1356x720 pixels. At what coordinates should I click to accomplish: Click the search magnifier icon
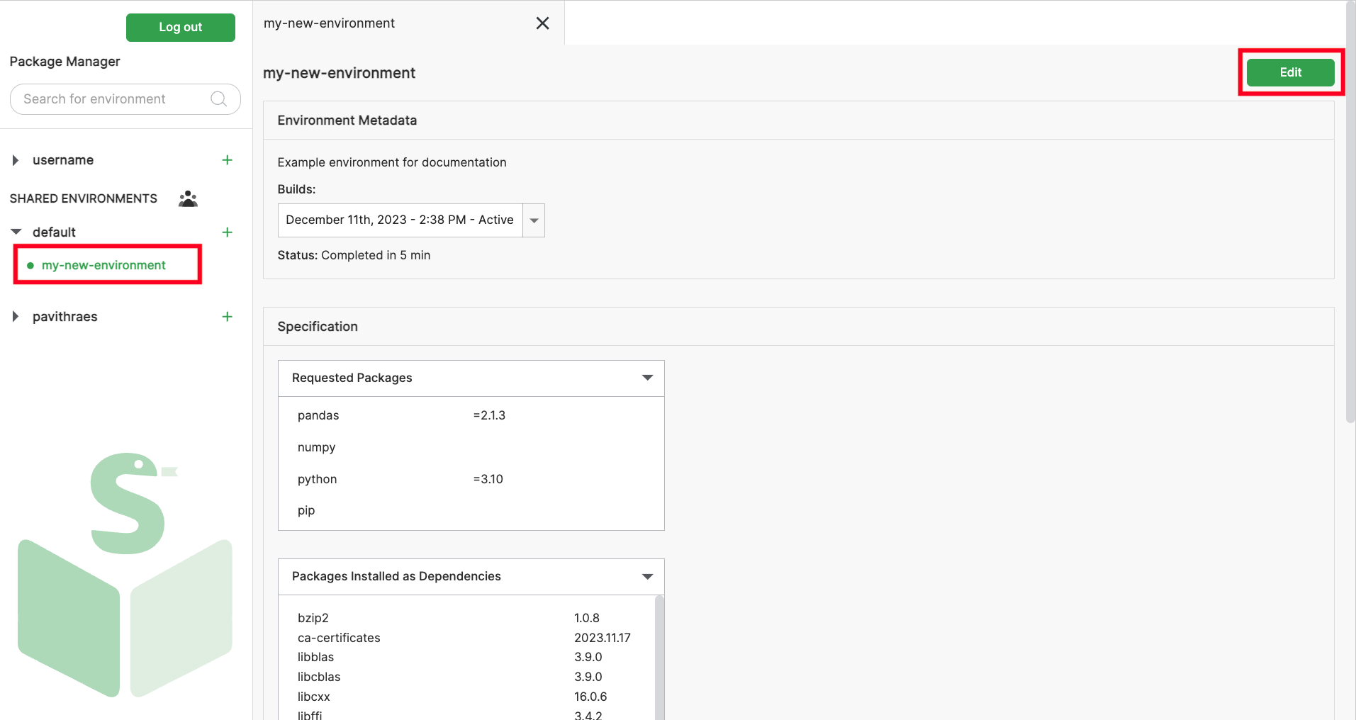coord(219,99)
